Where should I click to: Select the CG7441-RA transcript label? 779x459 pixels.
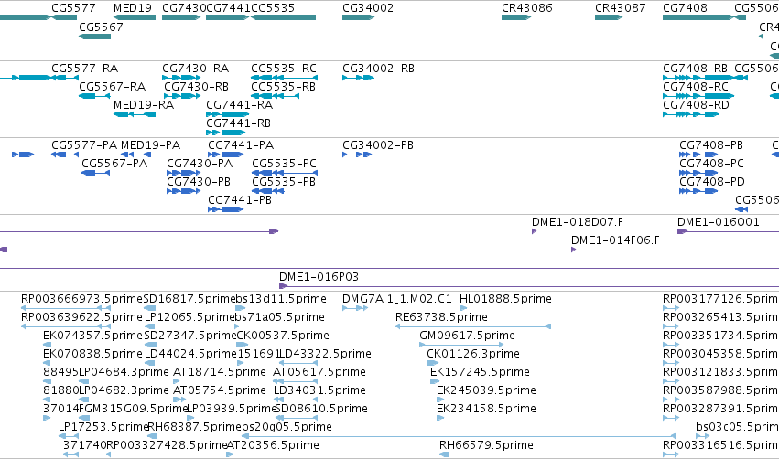[240, 105]
